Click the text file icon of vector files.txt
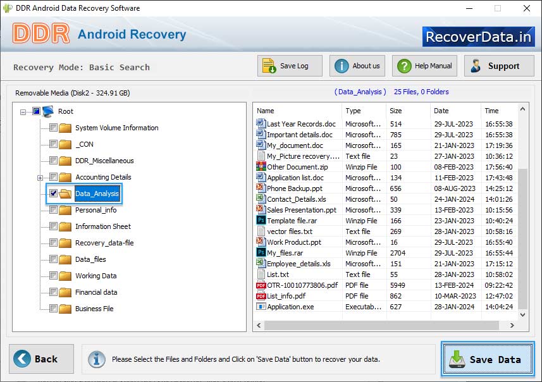The height and width of the screenshot is (382, 542). 261,231
